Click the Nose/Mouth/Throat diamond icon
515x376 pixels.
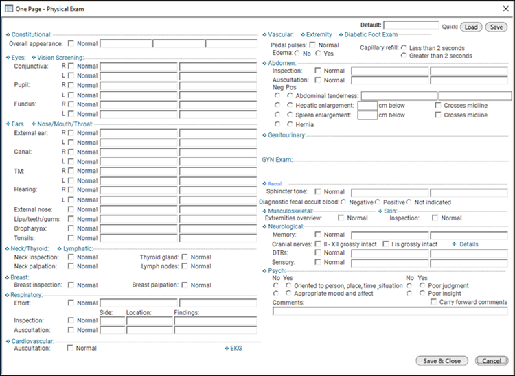tap(34, 124)
